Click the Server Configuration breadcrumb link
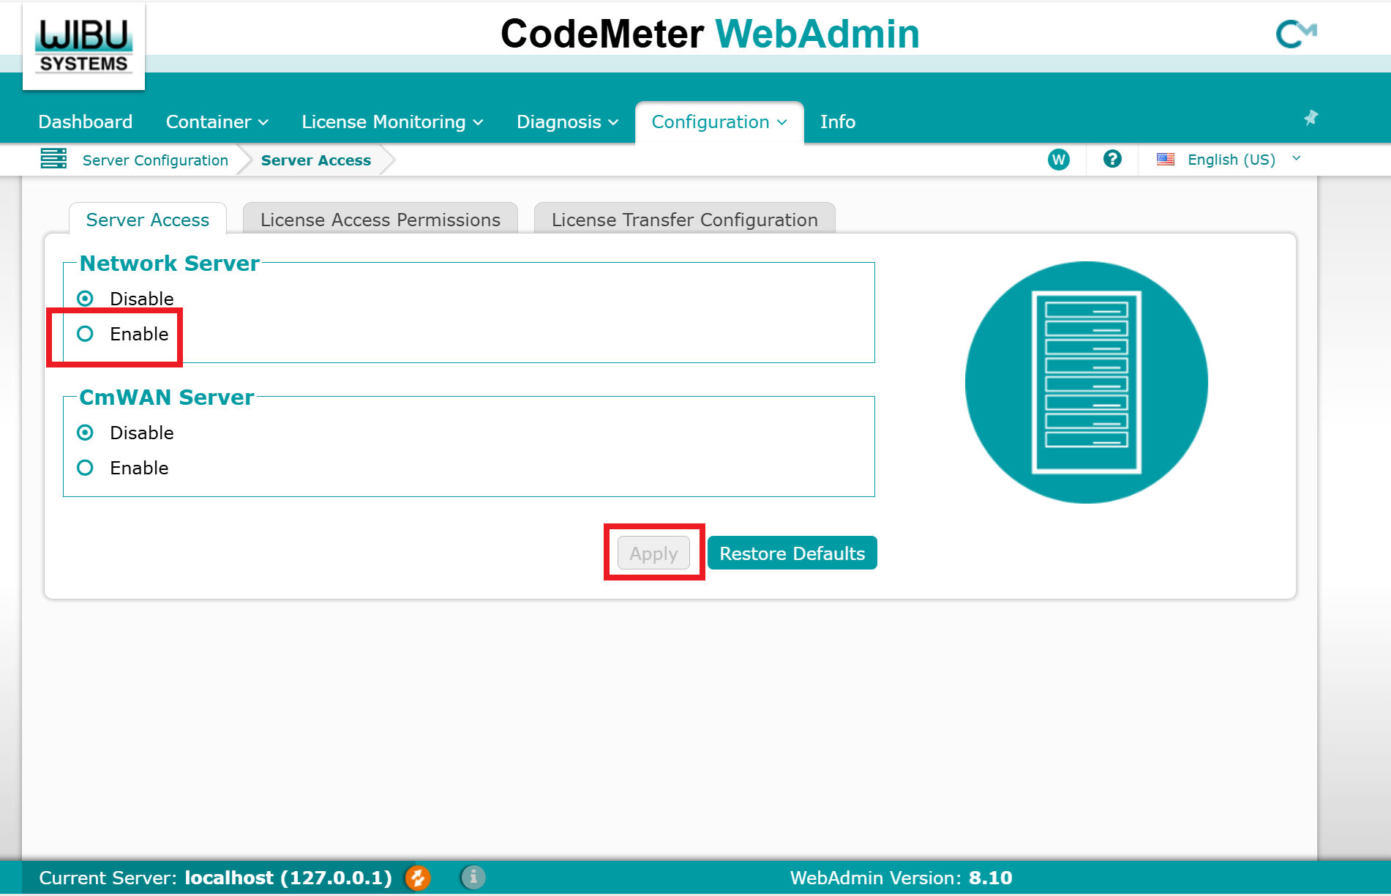Viewport: 1391px width, 896px height. (155, 160)
